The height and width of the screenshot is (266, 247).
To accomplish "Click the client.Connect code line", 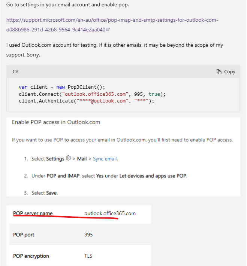I will [92, 94].
